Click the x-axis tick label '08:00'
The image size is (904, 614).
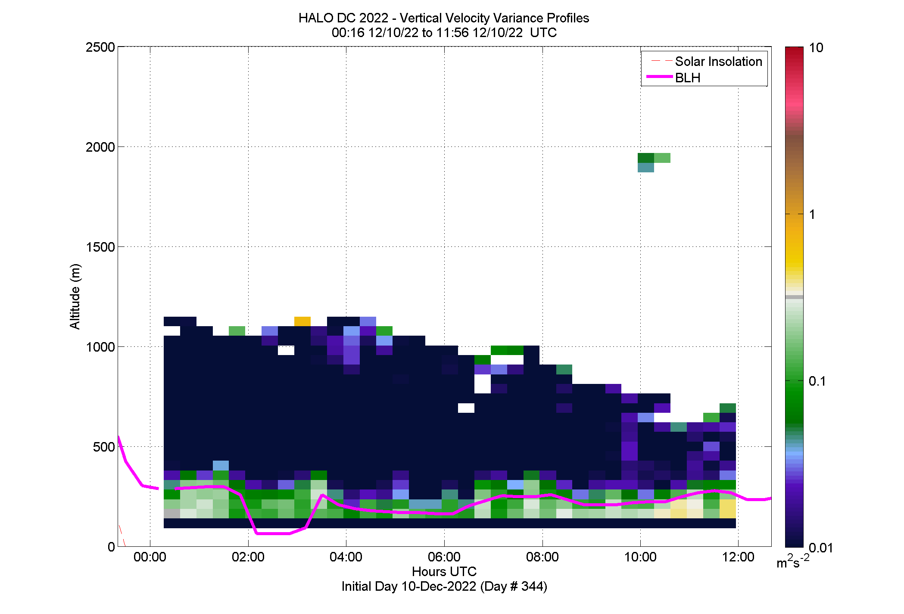click(x=542, y=557)
